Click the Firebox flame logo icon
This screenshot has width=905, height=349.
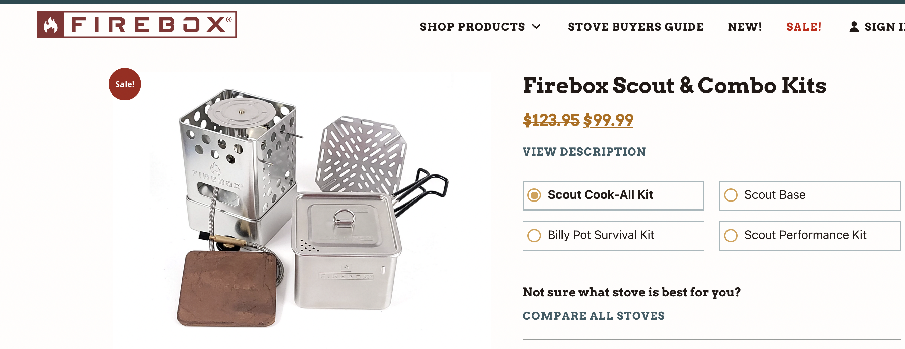(51, 25)
